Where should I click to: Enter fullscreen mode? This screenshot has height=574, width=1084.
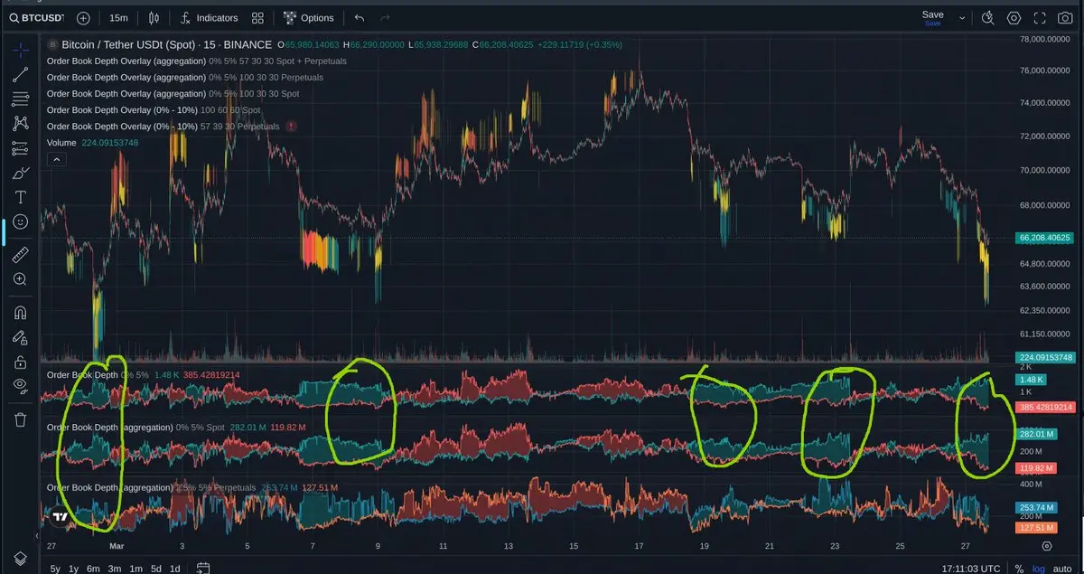click(x=1040, y=17)
